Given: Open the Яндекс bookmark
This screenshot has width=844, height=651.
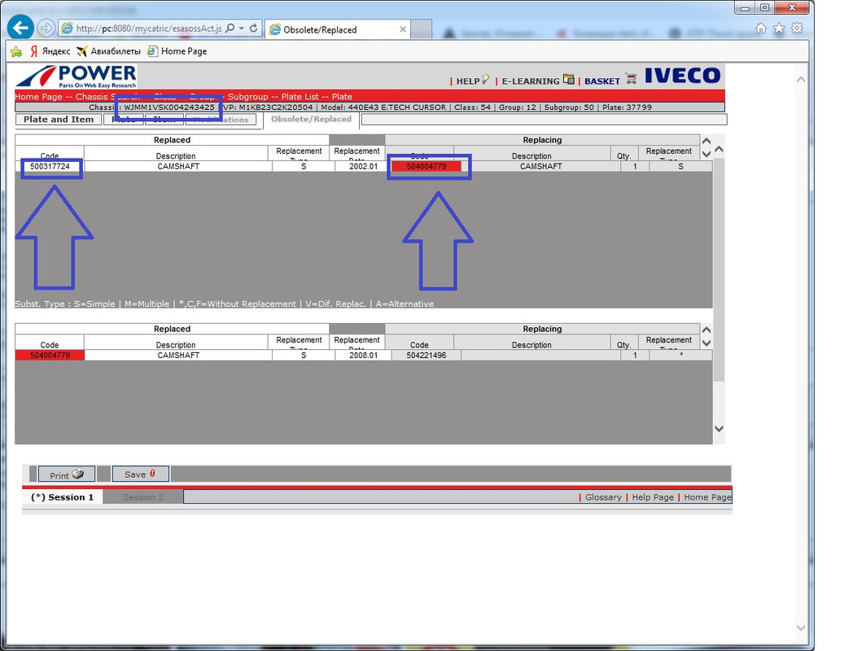Looking at the screenshot, I should point(50,51).
